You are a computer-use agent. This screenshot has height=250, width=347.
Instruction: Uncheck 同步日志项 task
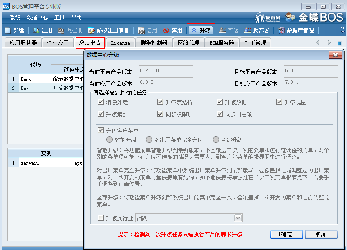220,114
